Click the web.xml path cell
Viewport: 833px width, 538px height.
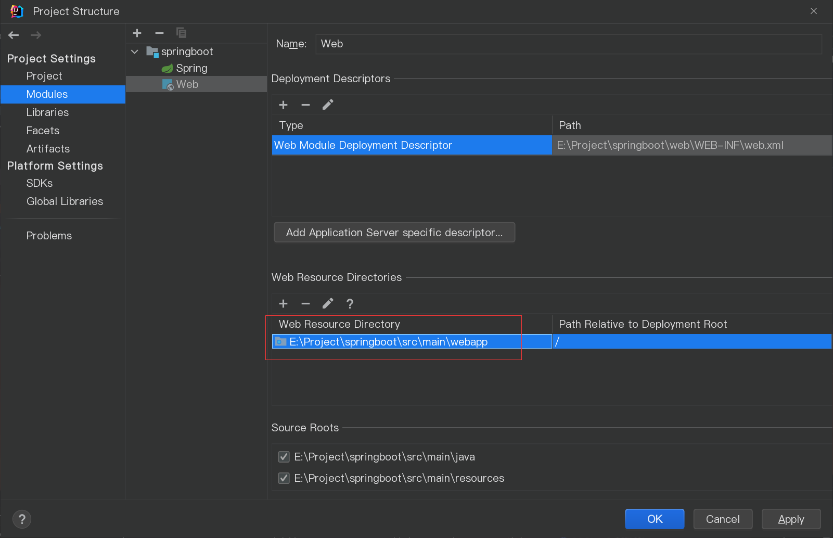tap(692, 145)
